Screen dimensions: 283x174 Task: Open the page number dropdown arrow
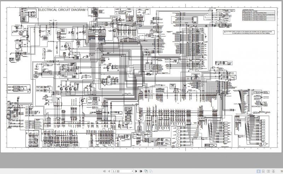[x=132, y=171]
